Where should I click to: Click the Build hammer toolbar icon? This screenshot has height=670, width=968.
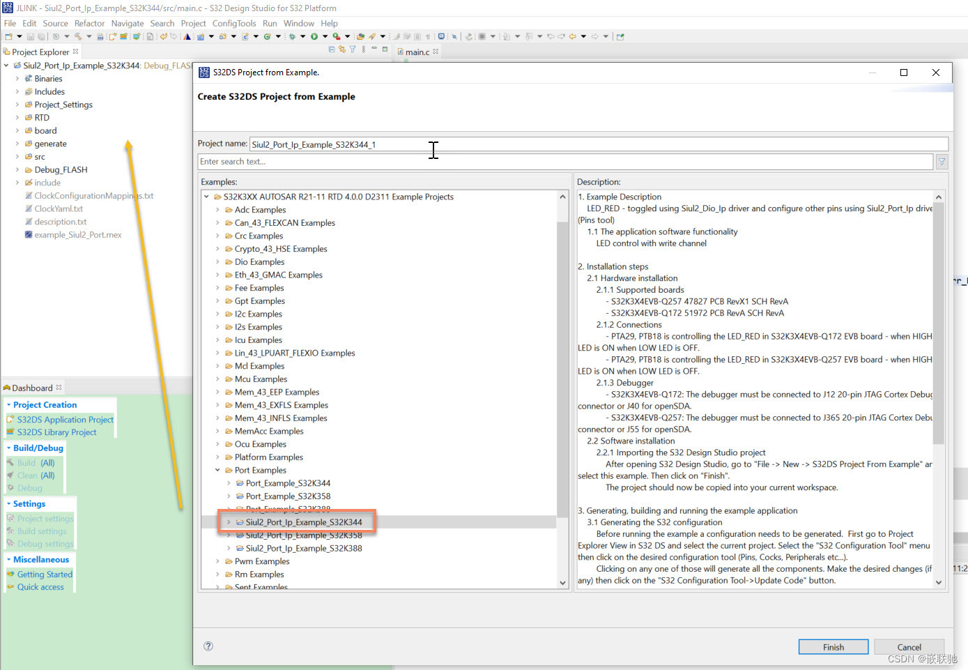pos(78,36)
